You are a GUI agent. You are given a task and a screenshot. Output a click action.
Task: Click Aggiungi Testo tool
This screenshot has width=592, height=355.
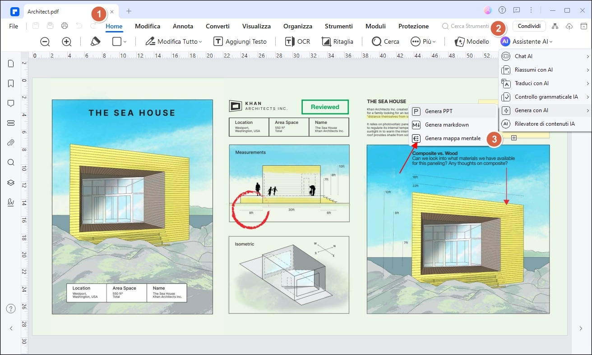click(240, 41)
